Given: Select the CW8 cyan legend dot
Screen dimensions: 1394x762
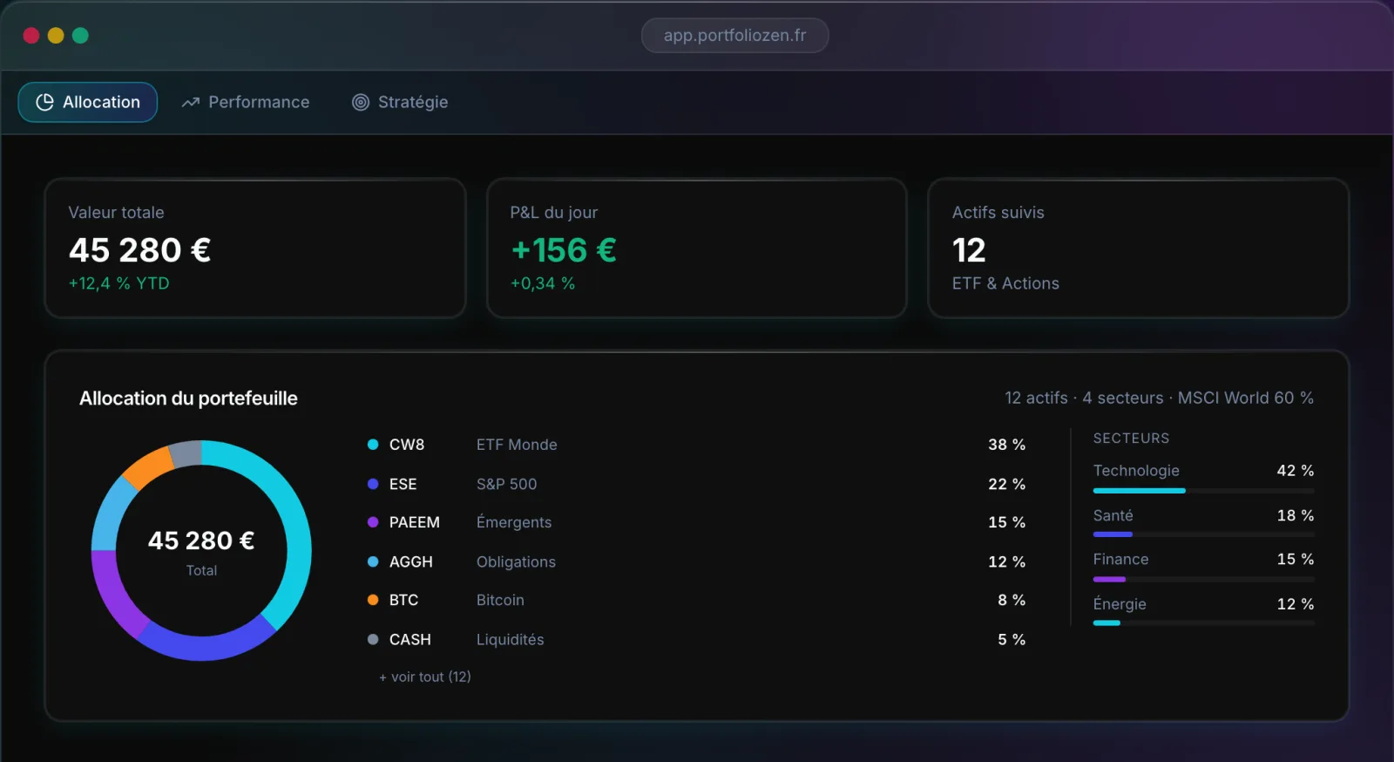Looking at the screenshot, I should coord(373,445).
